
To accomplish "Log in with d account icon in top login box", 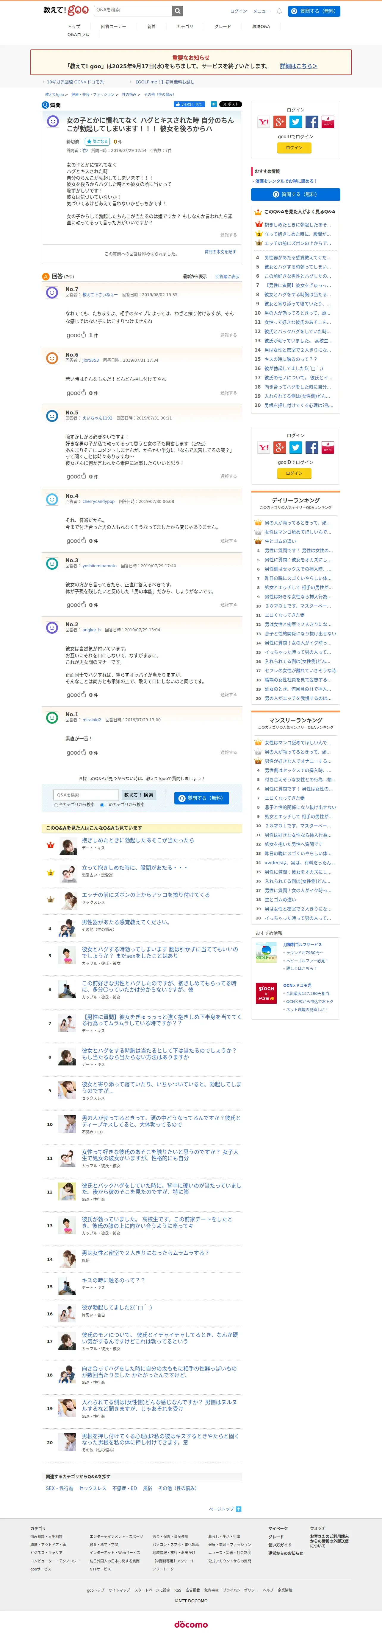I will click(327, 122).
